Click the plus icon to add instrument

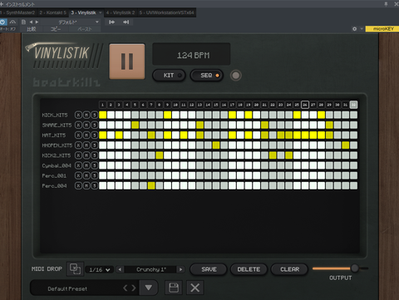[x=2, y=4]
